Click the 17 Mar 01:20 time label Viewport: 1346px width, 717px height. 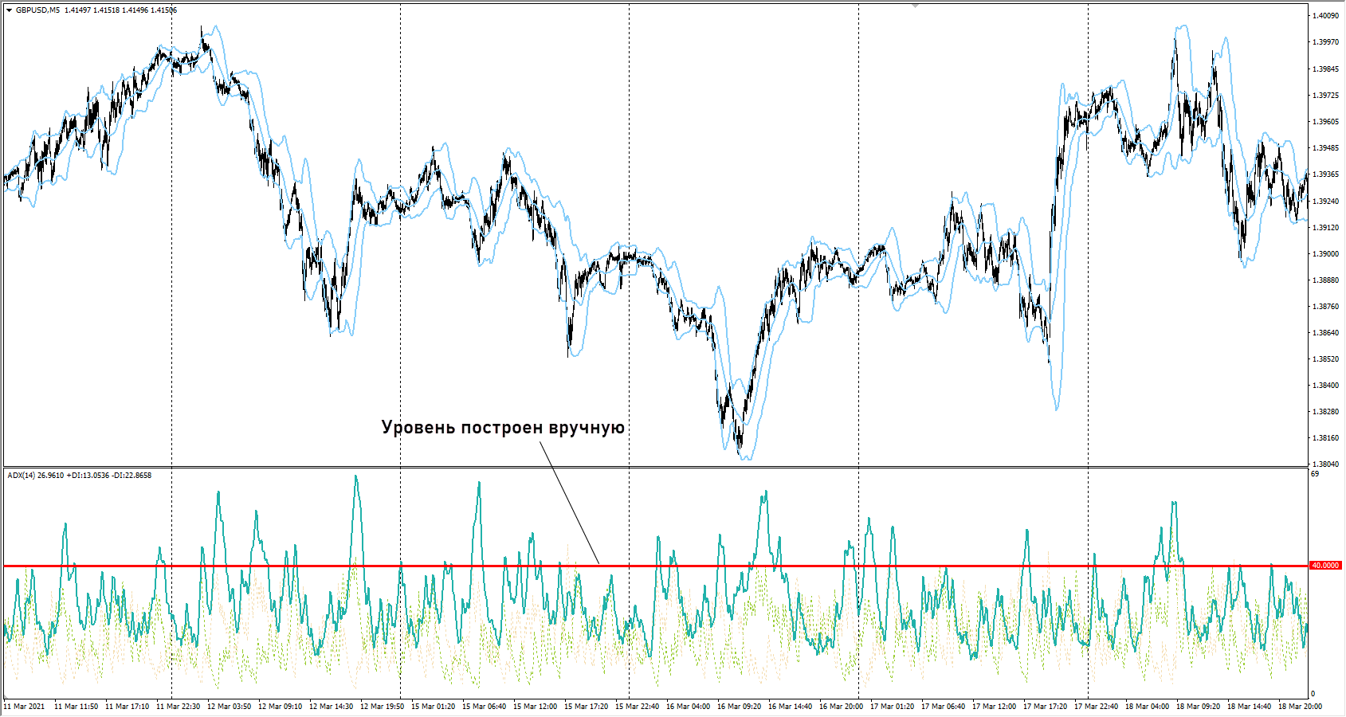click(x=892, y=707)
